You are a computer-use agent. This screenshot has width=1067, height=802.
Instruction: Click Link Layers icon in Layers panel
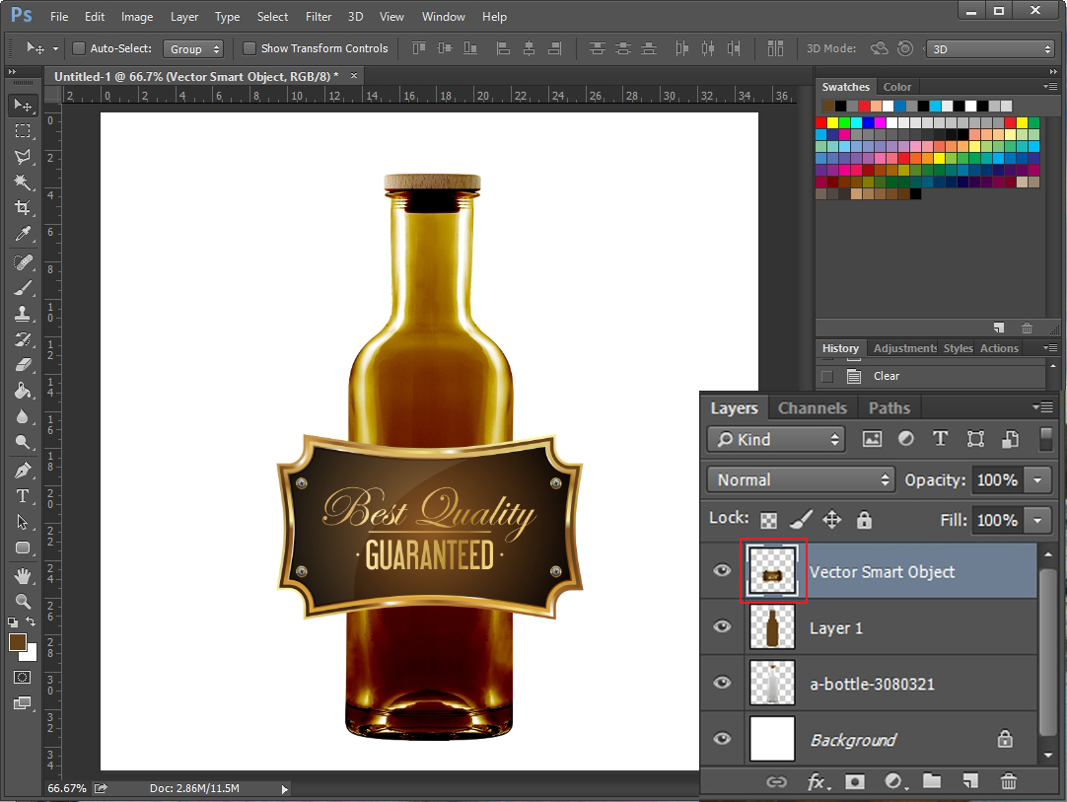pos(776,781)
